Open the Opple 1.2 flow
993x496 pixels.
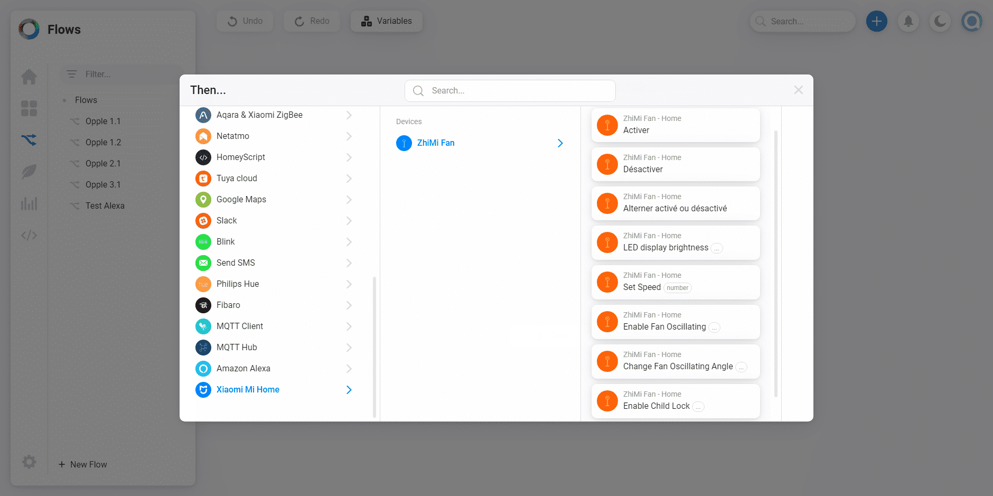tap(103, 143)
